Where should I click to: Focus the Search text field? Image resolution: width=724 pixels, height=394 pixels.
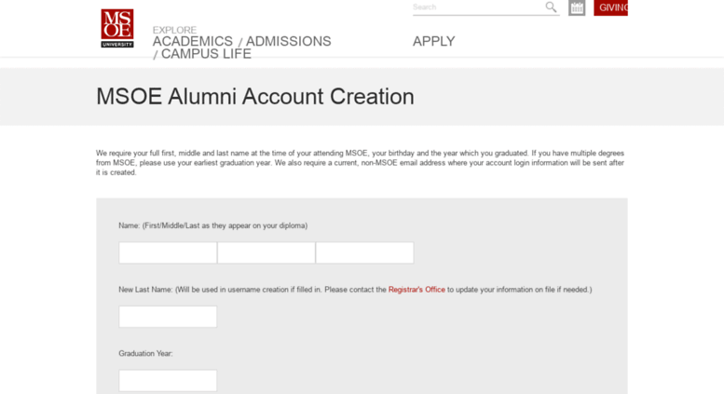coord(478,7)
